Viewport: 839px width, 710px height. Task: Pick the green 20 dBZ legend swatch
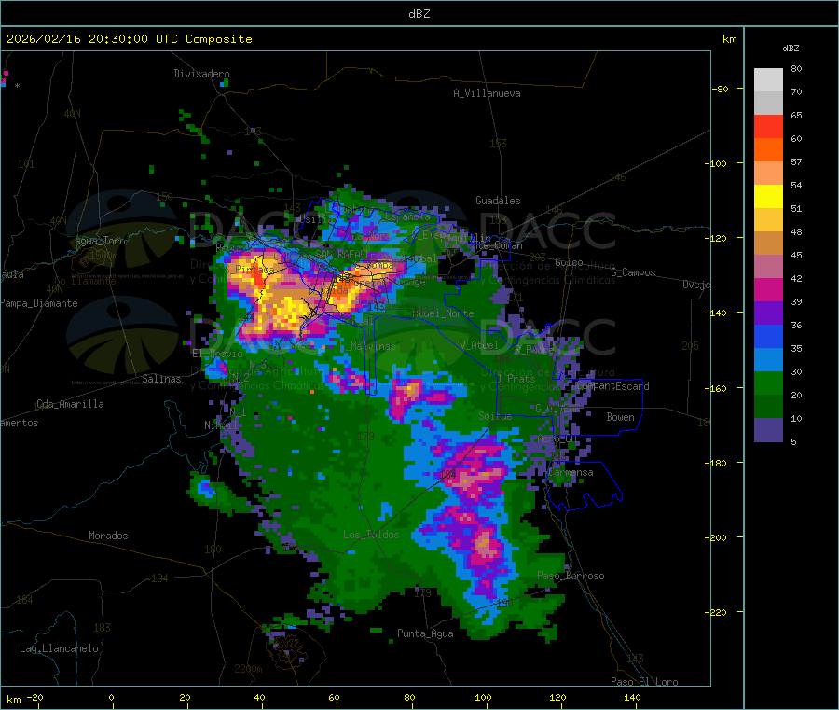768,383
